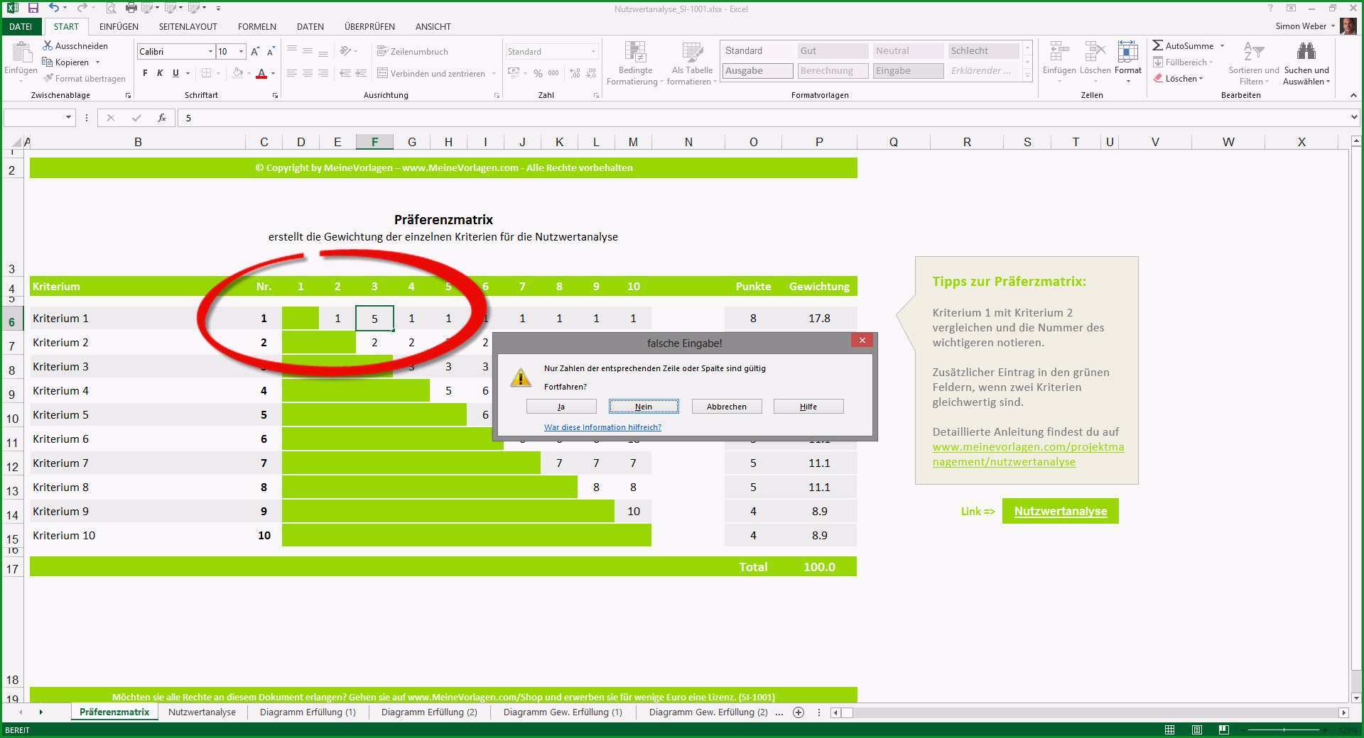Apply thousands separator 000 format

[553, 73]
